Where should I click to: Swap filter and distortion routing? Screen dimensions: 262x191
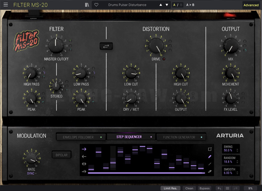[106, 46]
